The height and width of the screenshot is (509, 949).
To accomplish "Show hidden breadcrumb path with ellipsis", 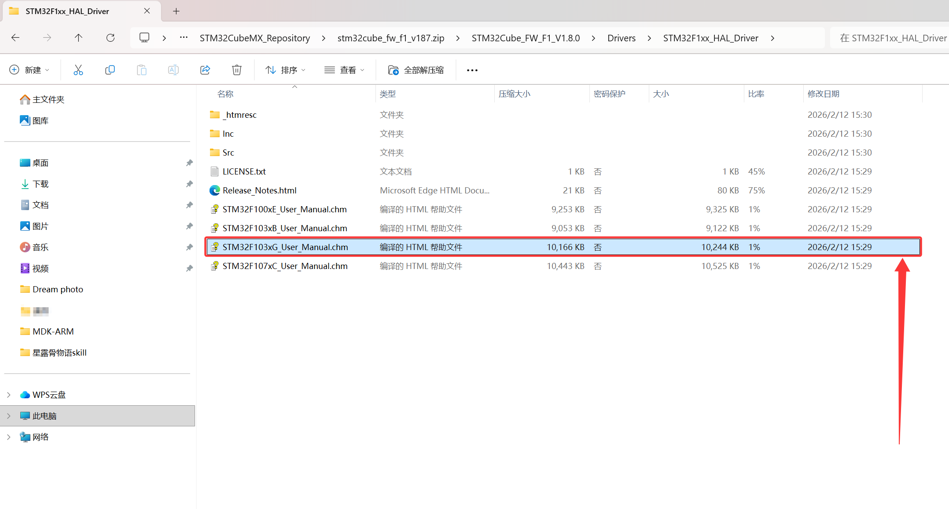I will [184, 38].
